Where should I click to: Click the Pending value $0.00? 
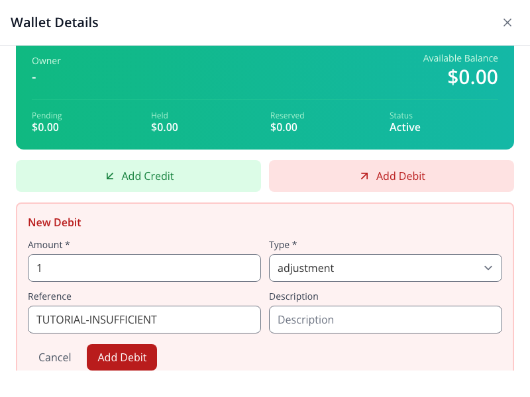pos(45,127)
